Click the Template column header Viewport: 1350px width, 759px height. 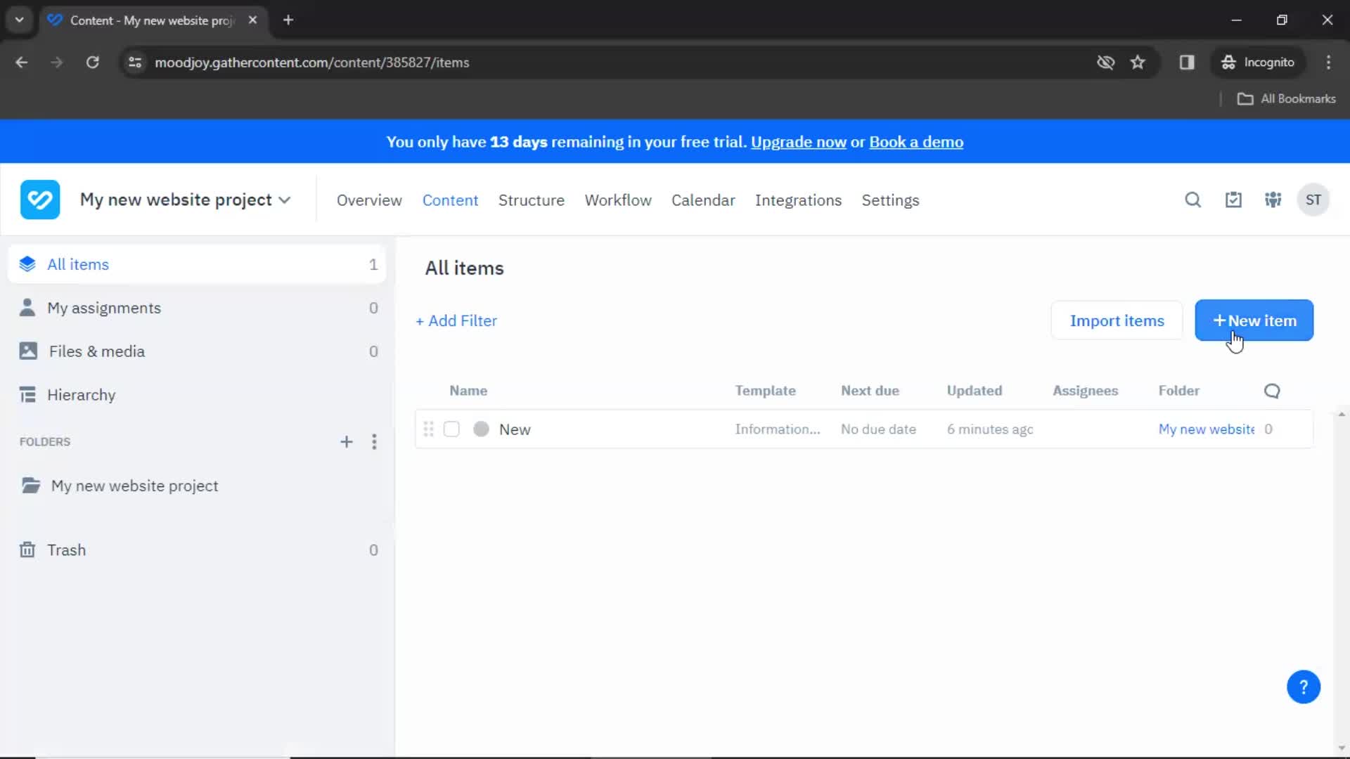(765, 391)
